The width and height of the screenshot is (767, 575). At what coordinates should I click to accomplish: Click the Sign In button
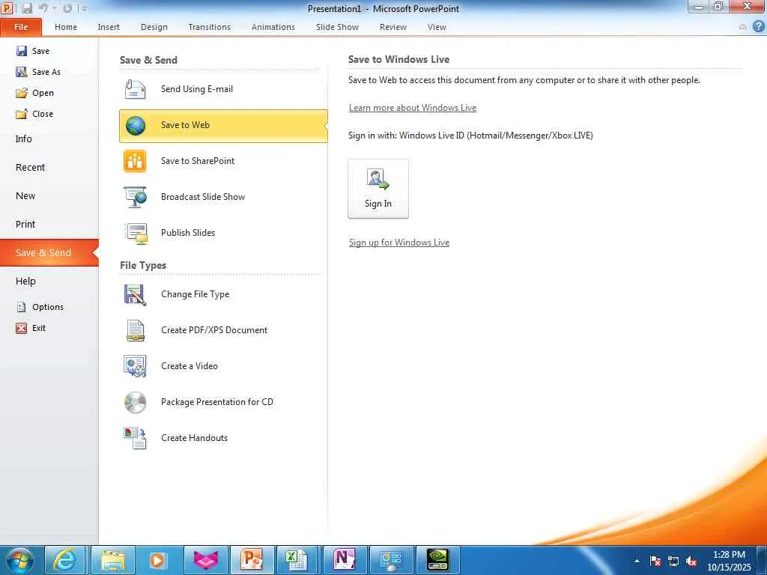378,188
